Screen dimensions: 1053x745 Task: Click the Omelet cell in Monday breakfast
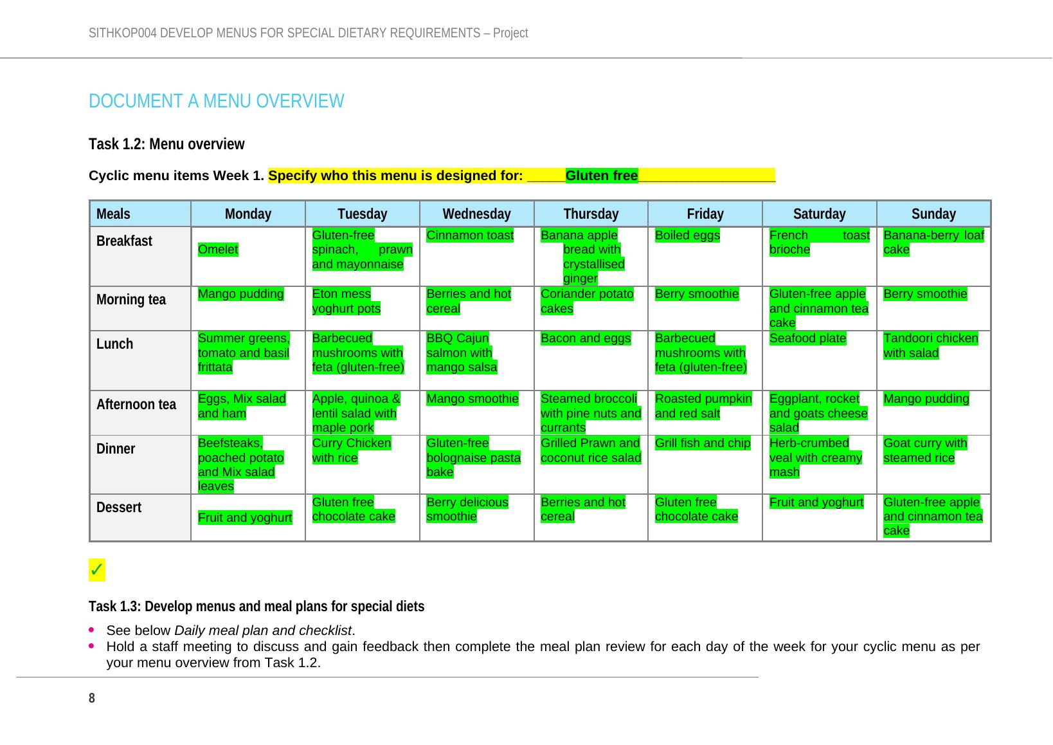pyautogui.click(x=218, y=250)
